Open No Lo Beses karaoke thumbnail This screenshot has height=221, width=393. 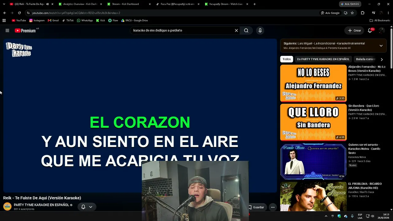click(x=313, y=83)
